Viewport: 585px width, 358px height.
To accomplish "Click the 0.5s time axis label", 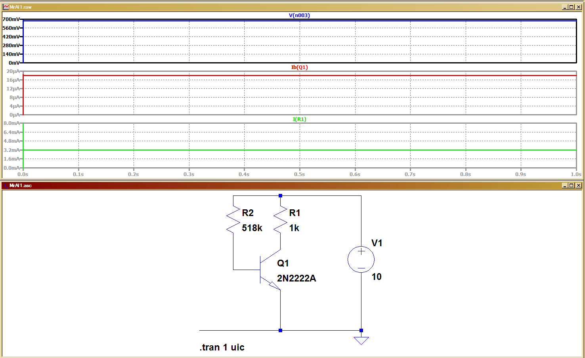I will tap(299, 174).
